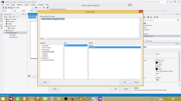Open the VIEW menu
181x101 pixels.
coord(13,5)
